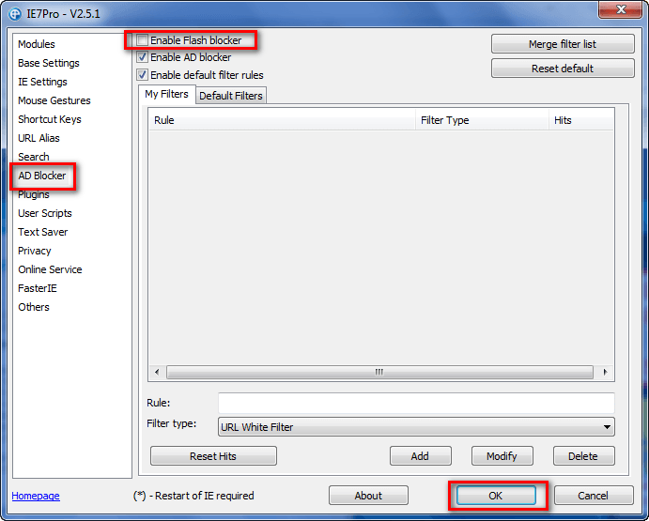Open the About dialog
649x521 pixels.
click(368, 496)
